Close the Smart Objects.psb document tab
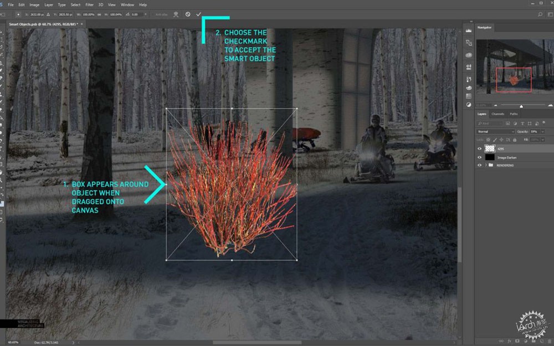This screenshot has height=346, width=554. (81, 24)
